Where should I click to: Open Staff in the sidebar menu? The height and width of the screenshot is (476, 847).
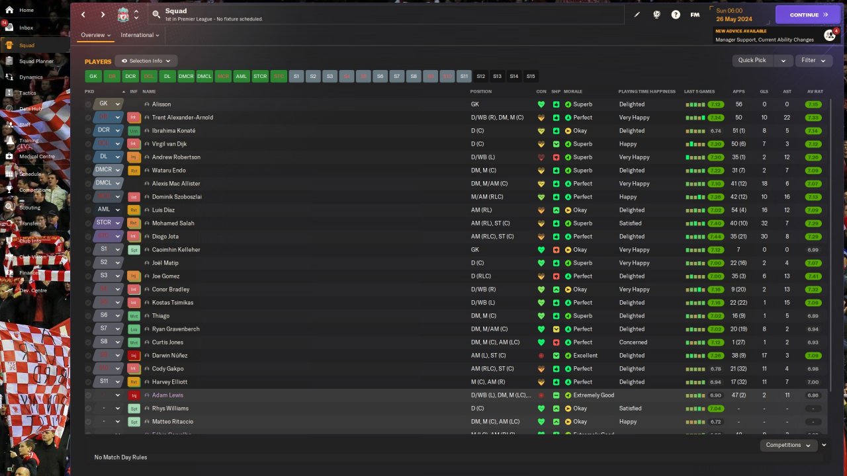(24, 124)
